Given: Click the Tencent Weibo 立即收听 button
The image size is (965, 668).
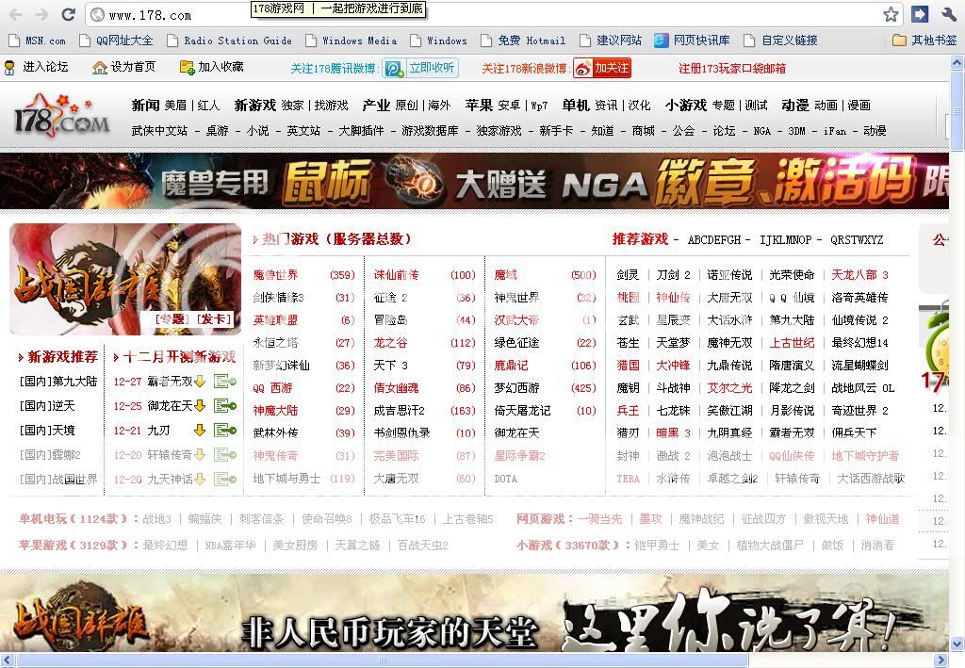Looking at the screenshot, I should point(420,68).
